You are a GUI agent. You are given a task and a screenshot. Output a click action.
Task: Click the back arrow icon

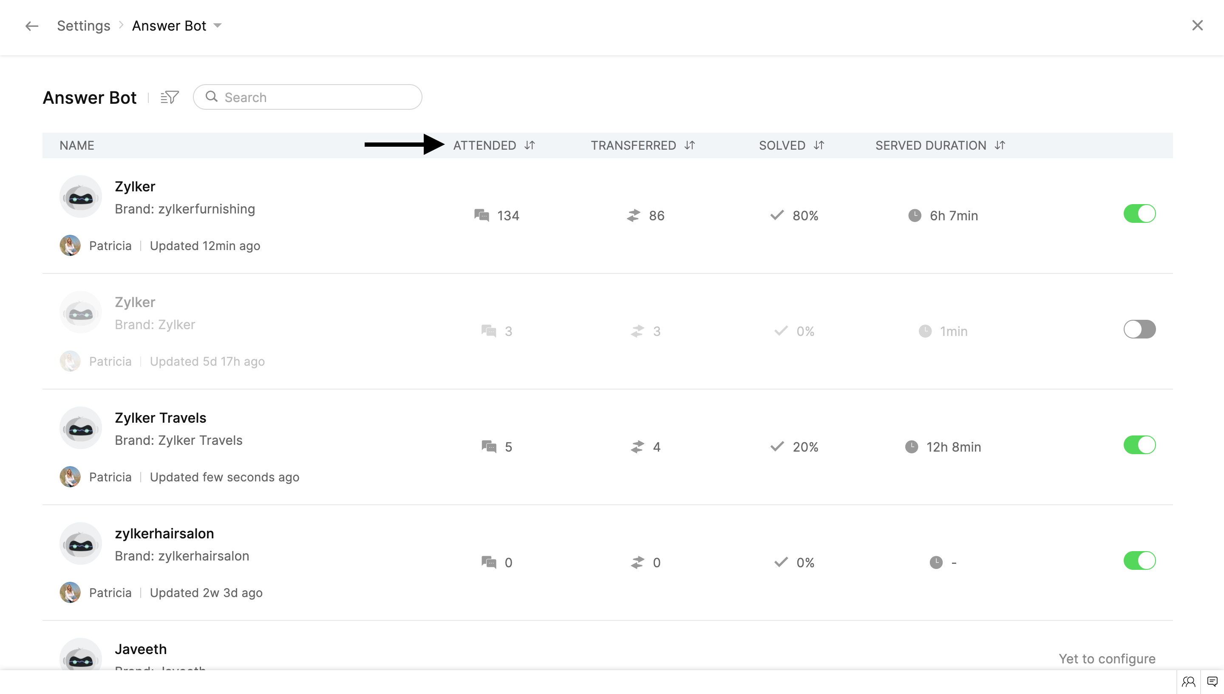click(31, 26)
